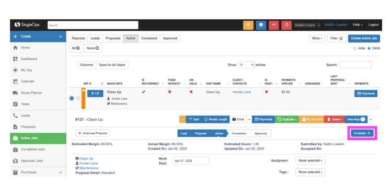Click Create Active Job button
The image size is (392, 196).
point(364,39)
